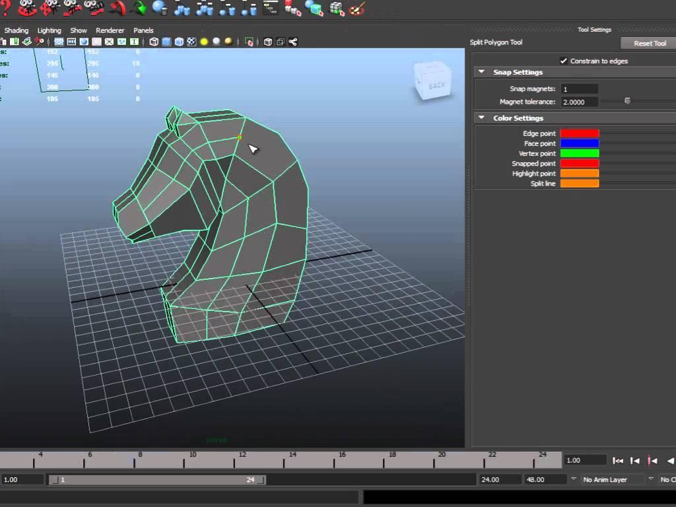Open the Panels menu
This screenshot has height=507, width=676.
coord(143,30)
